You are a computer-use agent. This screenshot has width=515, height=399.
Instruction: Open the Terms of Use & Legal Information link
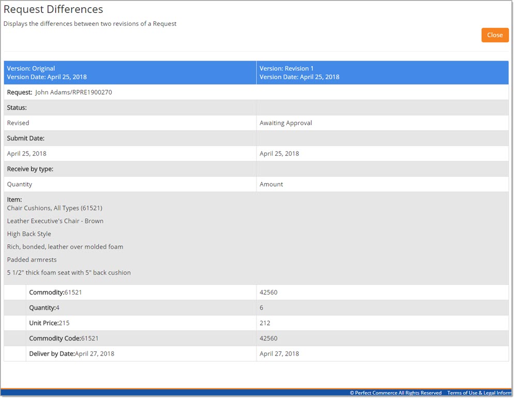point(477,392)
